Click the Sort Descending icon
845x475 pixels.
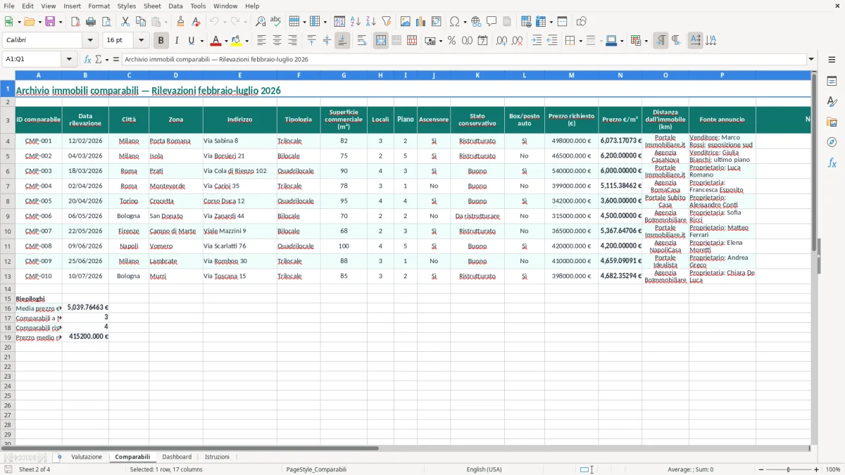371,22
